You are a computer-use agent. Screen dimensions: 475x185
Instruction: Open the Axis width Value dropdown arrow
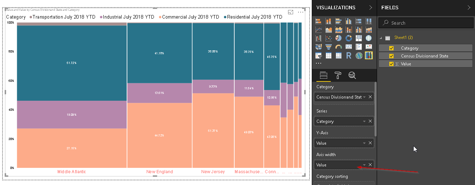pos(364,165)
